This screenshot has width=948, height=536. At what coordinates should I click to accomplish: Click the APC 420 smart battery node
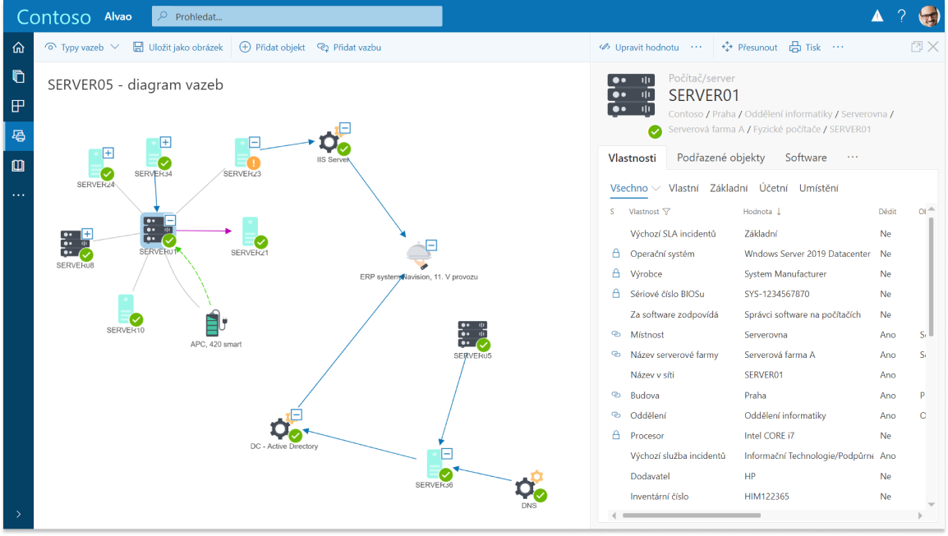pos(214,323)
